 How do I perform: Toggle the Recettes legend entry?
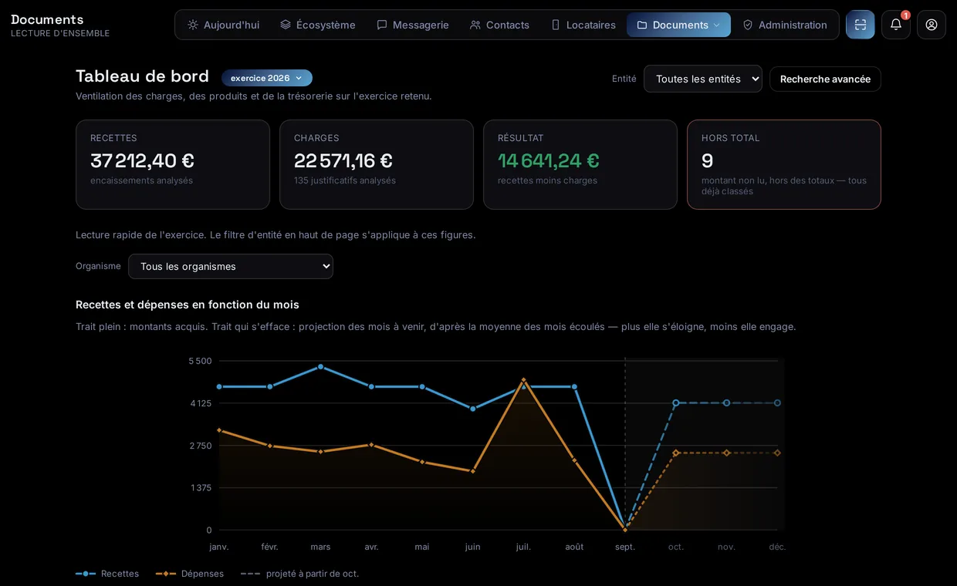click(x=107, y=574)
